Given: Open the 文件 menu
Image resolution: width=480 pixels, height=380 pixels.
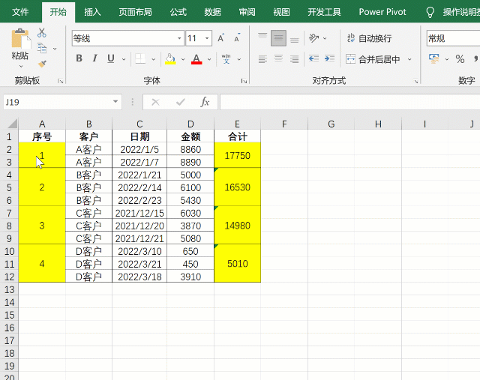Looking at the screenshot, I should pyautogui.click(x=21, y=12).
